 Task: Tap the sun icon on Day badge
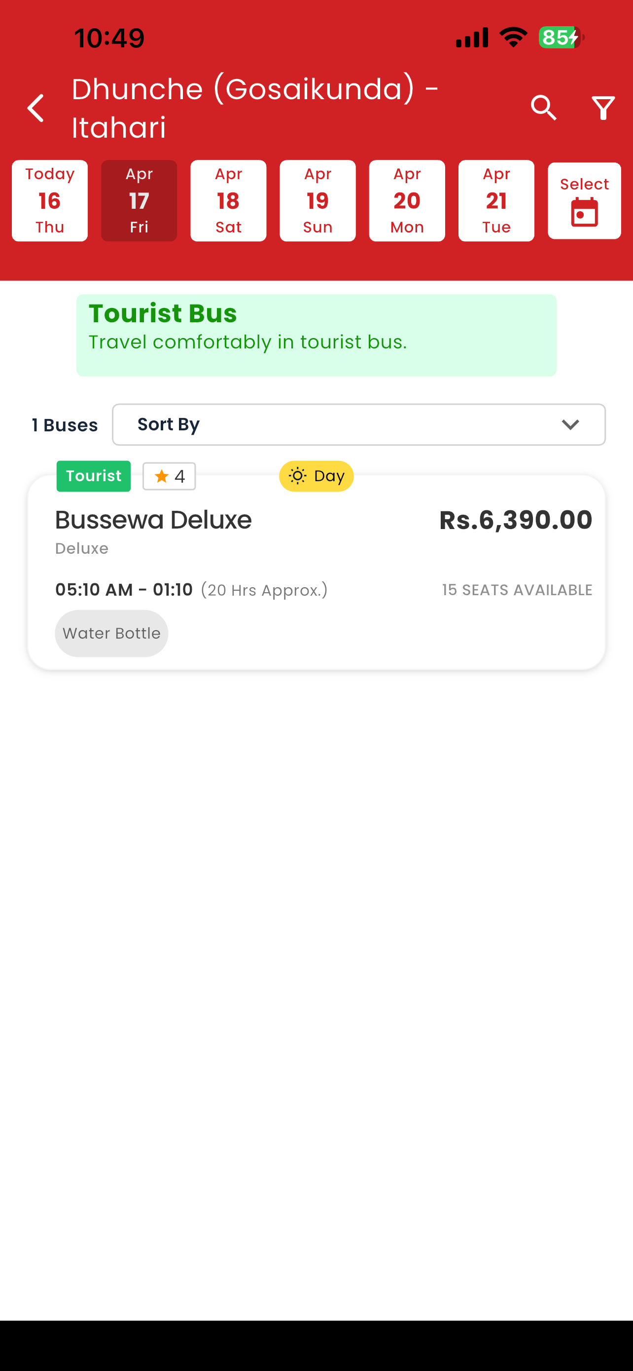pos(298,476)
